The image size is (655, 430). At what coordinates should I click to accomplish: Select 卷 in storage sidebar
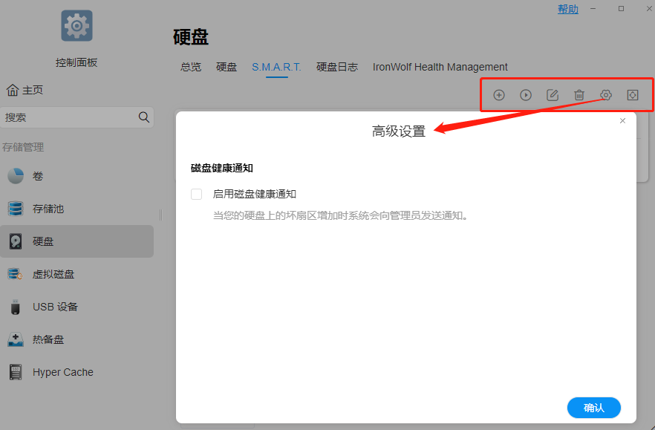77,176
